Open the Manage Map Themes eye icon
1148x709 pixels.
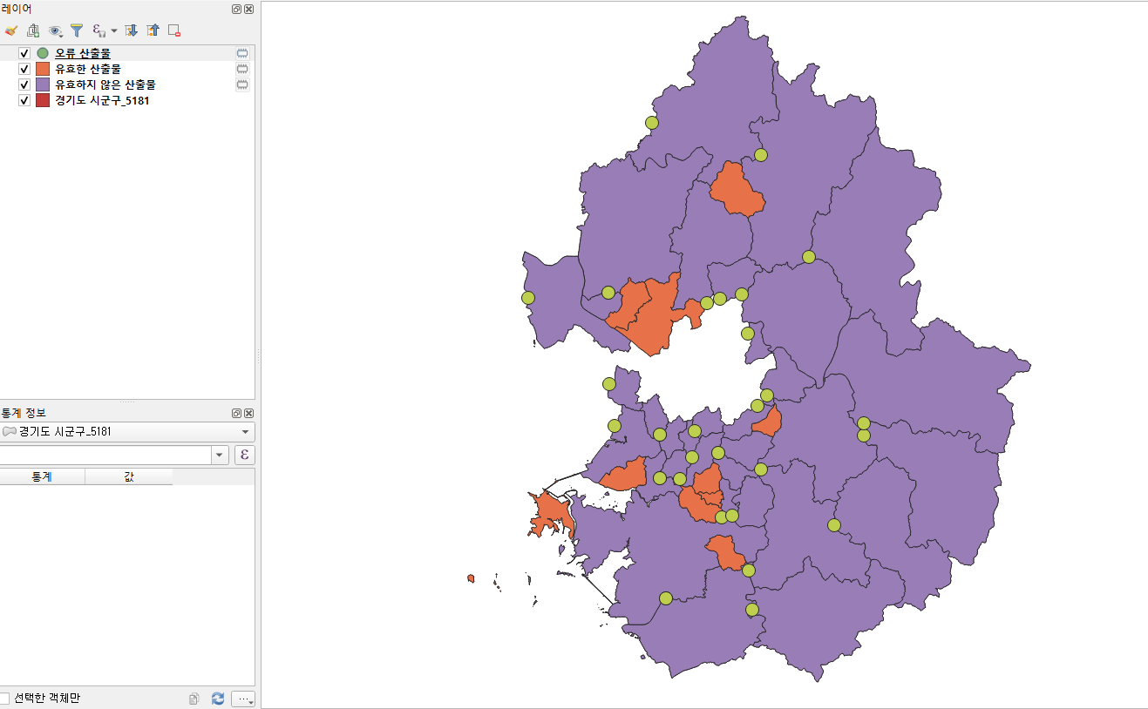[x=56, y=30]
